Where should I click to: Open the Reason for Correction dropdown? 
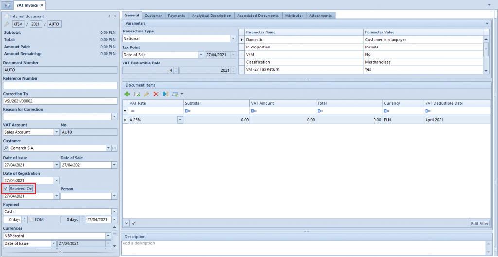tap(114, 117)
